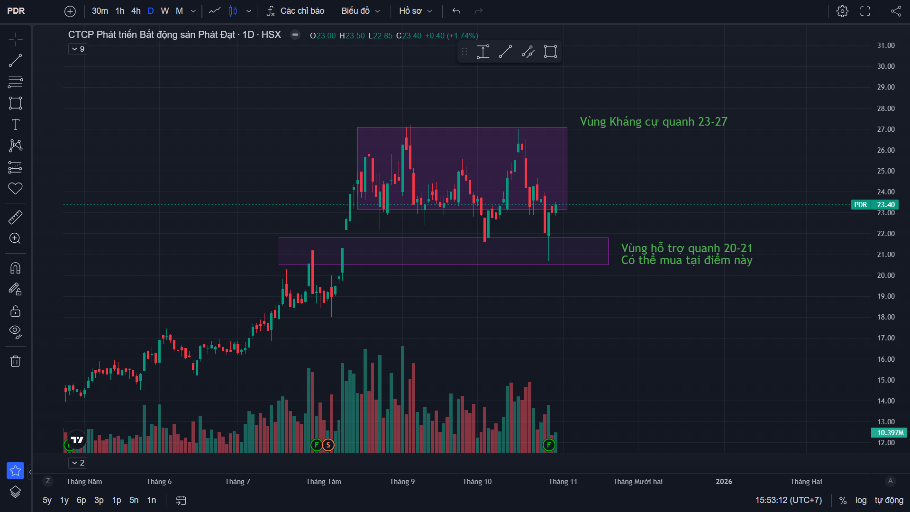Enter fullscreen mode
The width and height of the screenshot is (910, 512).
[865, 11]
